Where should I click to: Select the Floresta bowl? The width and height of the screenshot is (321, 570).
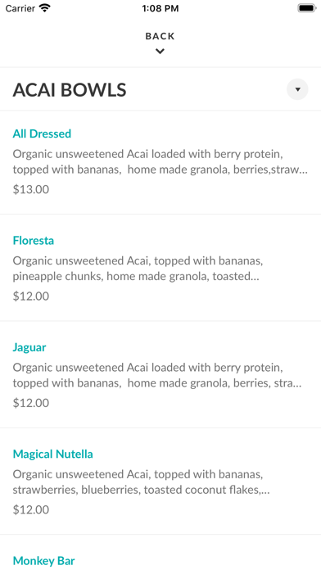[x=34, y=240]
